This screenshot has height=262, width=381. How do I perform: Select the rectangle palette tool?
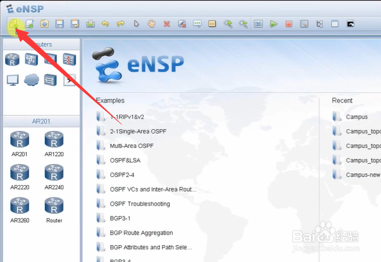[212, 24]
